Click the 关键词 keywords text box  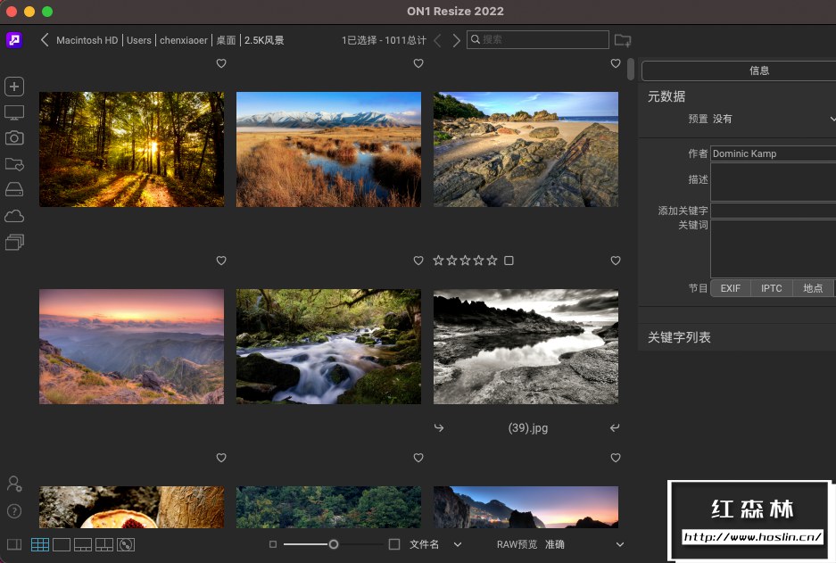click(773, 249)
